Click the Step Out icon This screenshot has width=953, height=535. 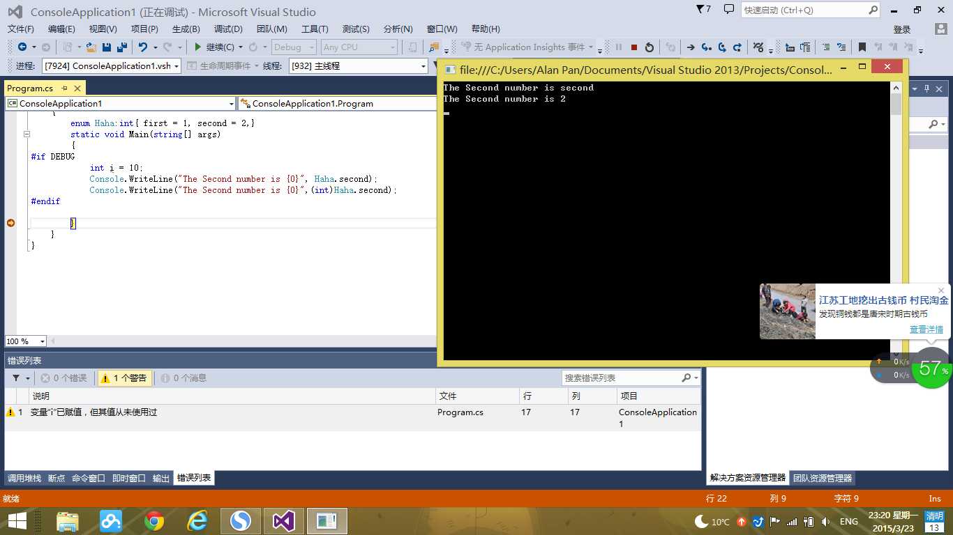(x=737, y=47)
